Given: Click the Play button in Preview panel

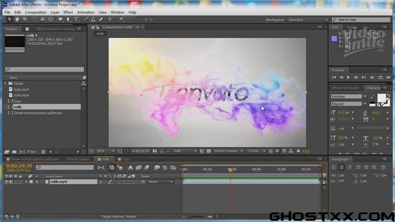Looking at the screenshot, I should coord(348,77).
